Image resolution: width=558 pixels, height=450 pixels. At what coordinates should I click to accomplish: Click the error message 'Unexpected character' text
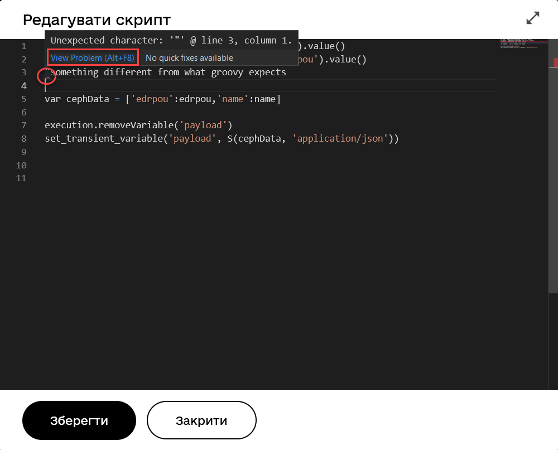[x=171, y=40]
